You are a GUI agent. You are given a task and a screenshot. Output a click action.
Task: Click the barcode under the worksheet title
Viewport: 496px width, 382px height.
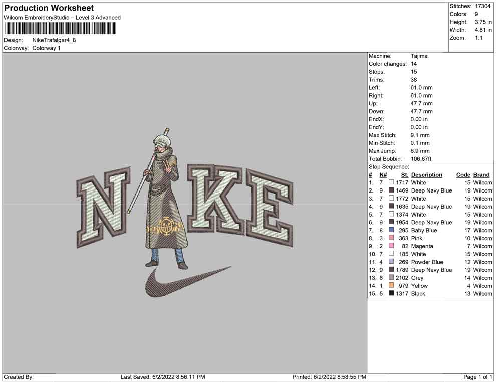tap(60, 28)
